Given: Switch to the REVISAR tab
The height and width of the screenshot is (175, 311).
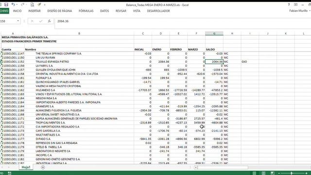Looking at the screenshot, I should [x=121, y=11].
